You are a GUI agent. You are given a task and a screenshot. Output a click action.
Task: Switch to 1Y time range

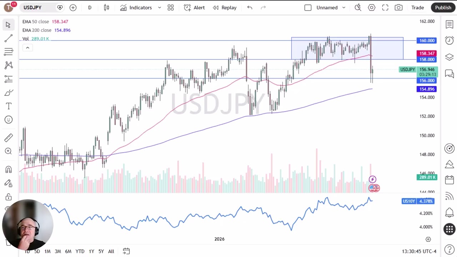pos(91,251)
